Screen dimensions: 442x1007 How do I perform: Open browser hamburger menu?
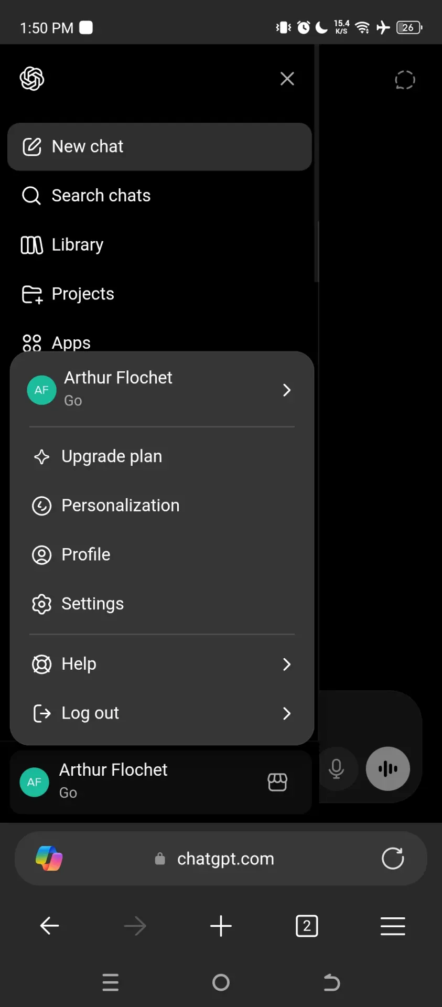tap(393, 926)
